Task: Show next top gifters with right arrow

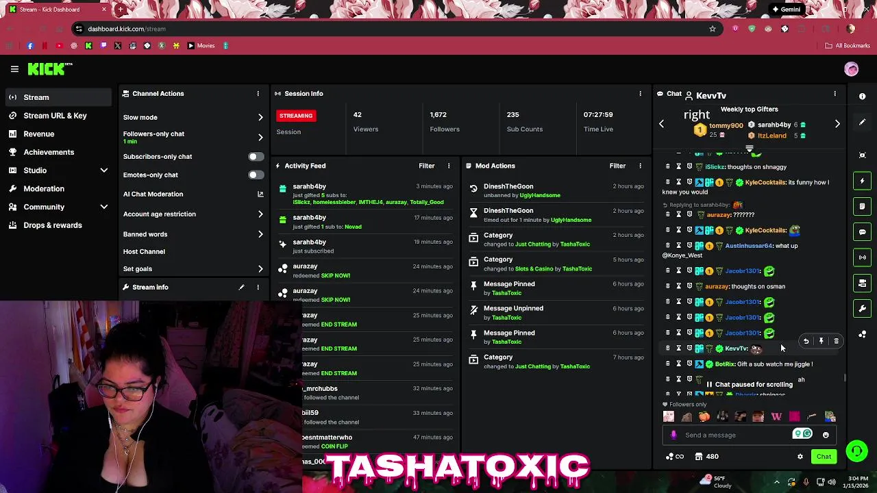Action: point(837,124)
